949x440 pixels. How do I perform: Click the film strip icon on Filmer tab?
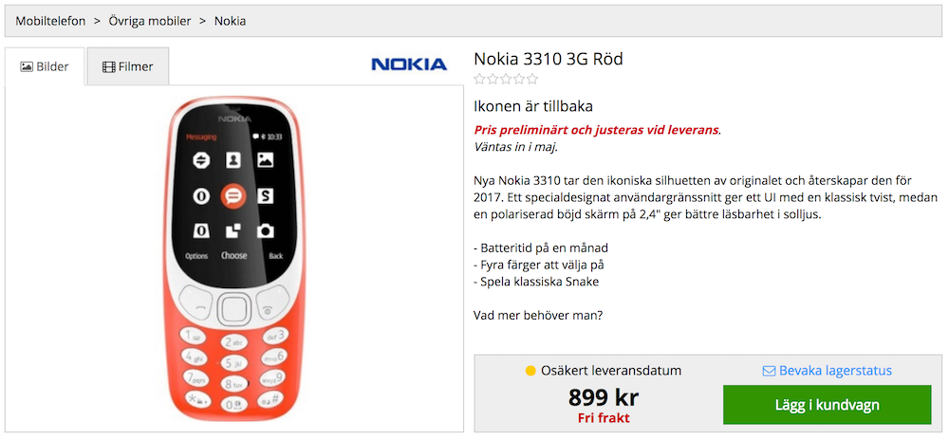(108, 67)
